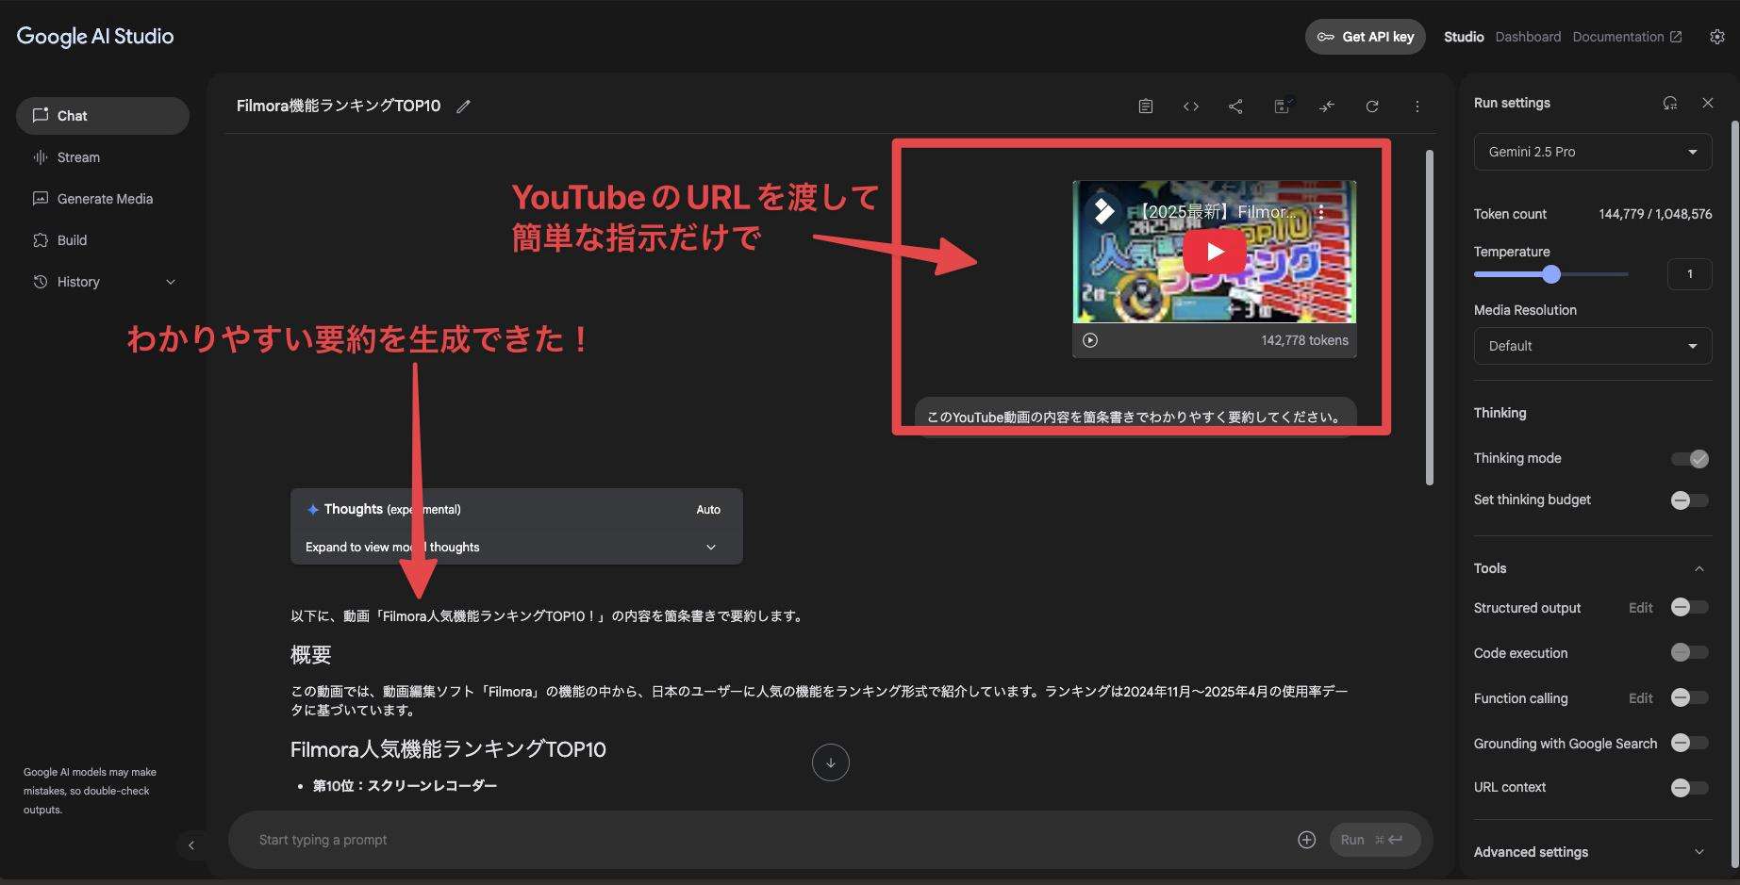This screenshot has width=1740, height=885.
Task: Open the Gemini 2.5 Pro model dropdown
Action: tap(1593, 152)
